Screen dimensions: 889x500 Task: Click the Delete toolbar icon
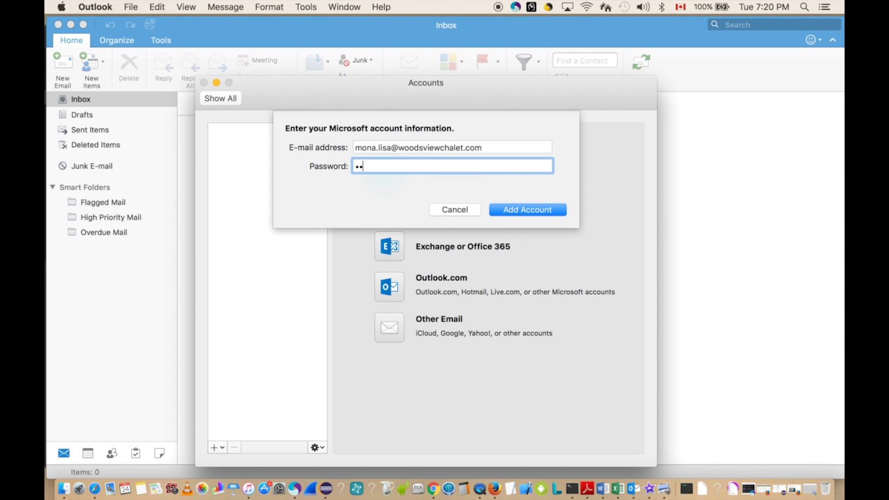(129, 62)
